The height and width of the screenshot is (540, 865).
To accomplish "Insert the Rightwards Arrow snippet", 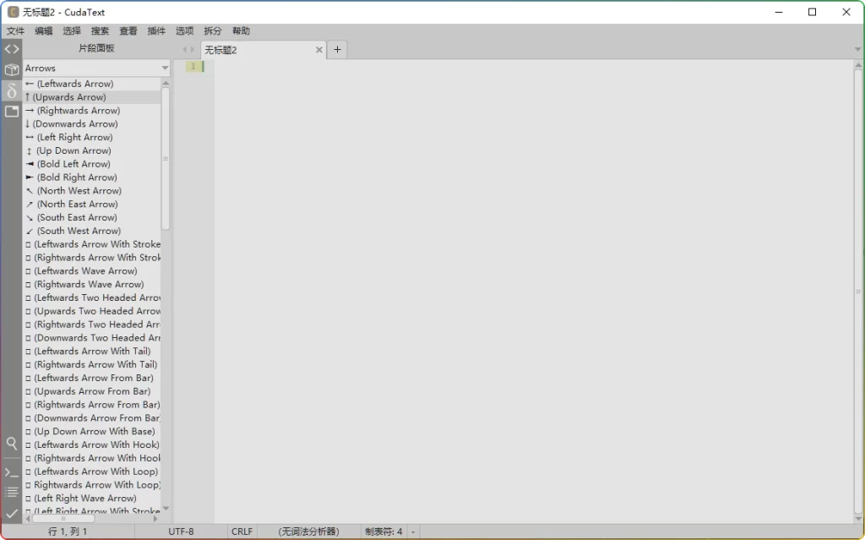I will [x=78, y=111].
